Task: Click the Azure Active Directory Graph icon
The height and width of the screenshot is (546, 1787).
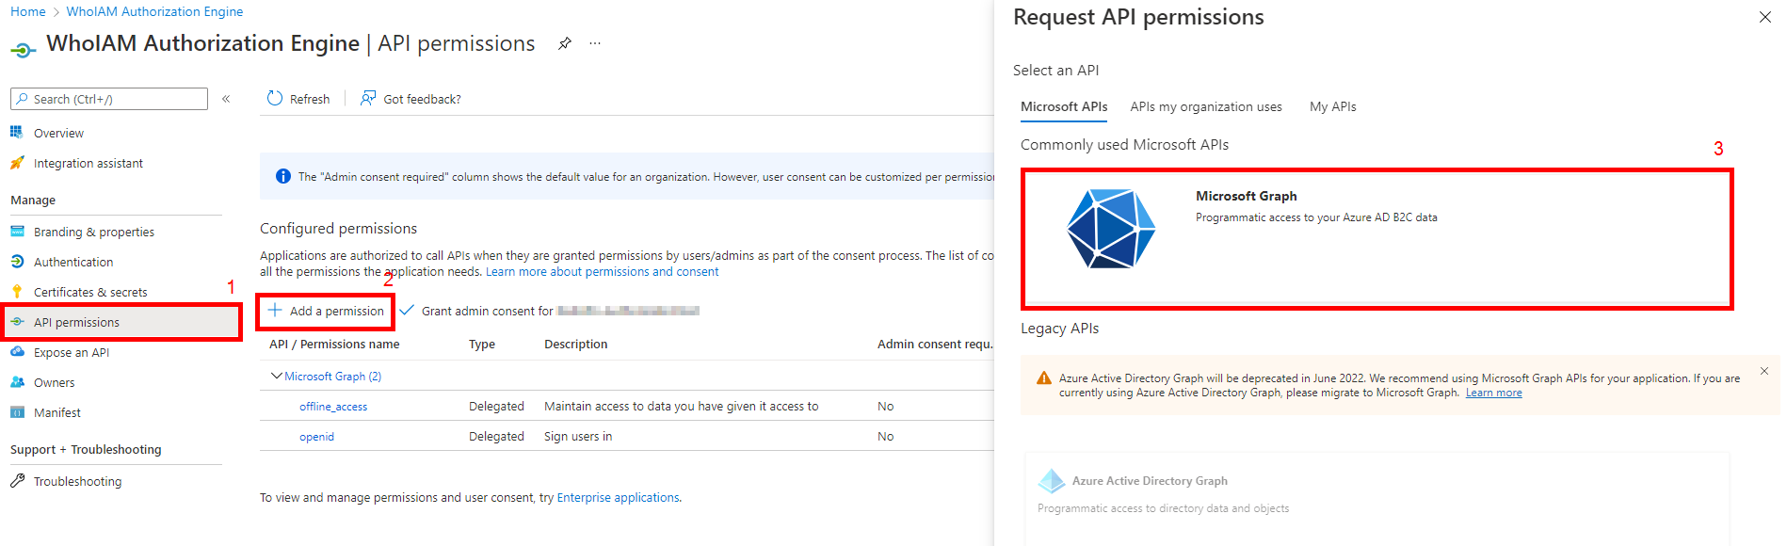Action: [1051, 481]
